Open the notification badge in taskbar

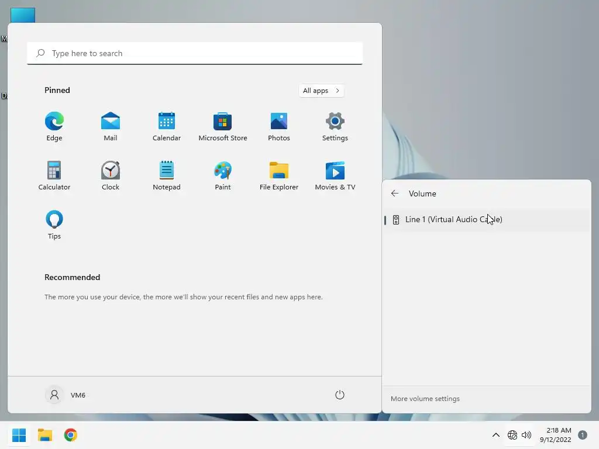coord(583,435)
